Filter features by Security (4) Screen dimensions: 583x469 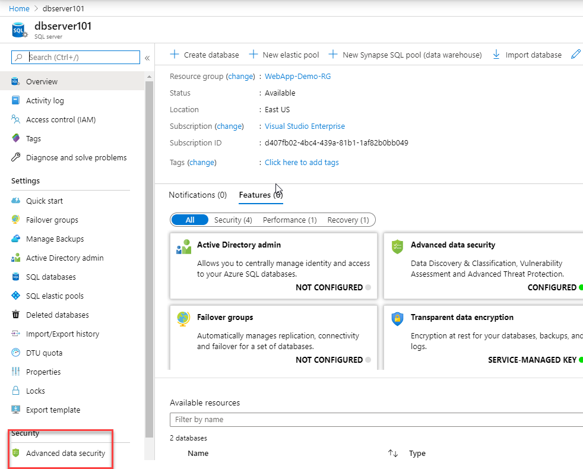(233, 220)
